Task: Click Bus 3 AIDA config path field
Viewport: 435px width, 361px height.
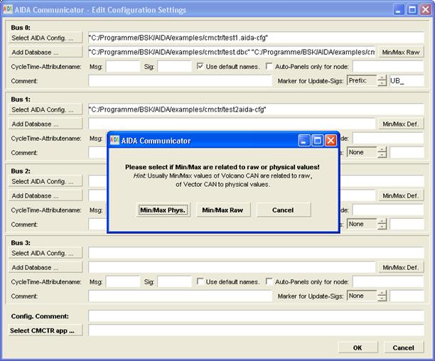Action: [256, 253]
